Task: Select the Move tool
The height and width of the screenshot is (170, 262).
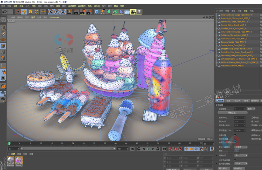Action: (x=24, y=12)
